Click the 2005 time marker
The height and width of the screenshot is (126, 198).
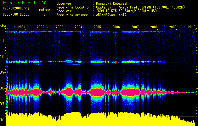point(97,27)
